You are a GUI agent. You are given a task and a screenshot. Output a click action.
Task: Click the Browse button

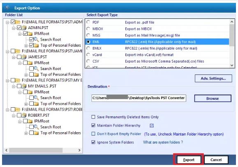point(213,99)
